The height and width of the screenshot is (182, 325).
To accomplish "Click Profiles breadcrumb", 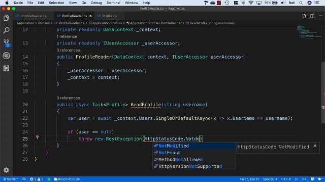I will [44, 23].
